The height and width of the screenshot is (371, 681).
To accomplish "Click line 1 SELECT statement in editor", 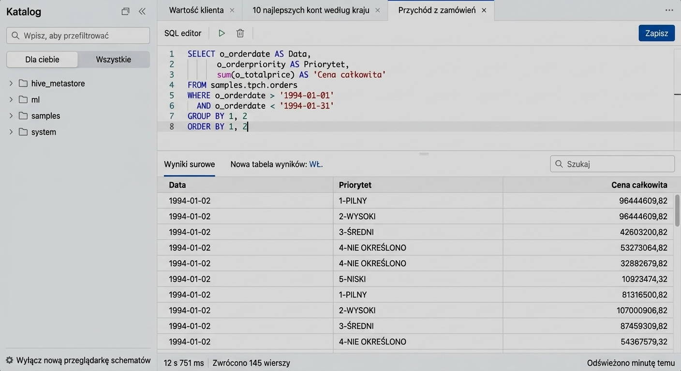I will [249, 54].
